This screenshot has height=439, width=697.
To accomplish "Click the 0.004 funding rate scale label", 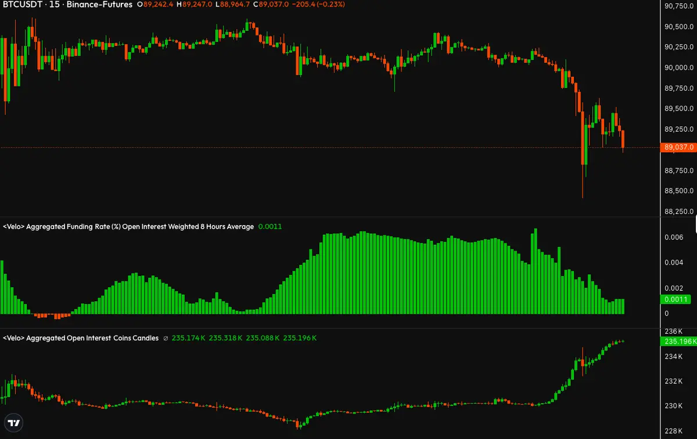I will pos(674,263).
